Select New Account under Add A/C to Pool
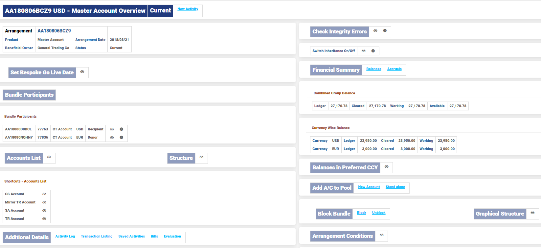Image resolution: width=541 pixels, height=248 pixels. [369, 187]
